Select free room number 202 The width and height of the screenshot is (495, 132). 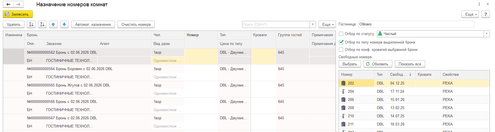(x=351, y=83)
